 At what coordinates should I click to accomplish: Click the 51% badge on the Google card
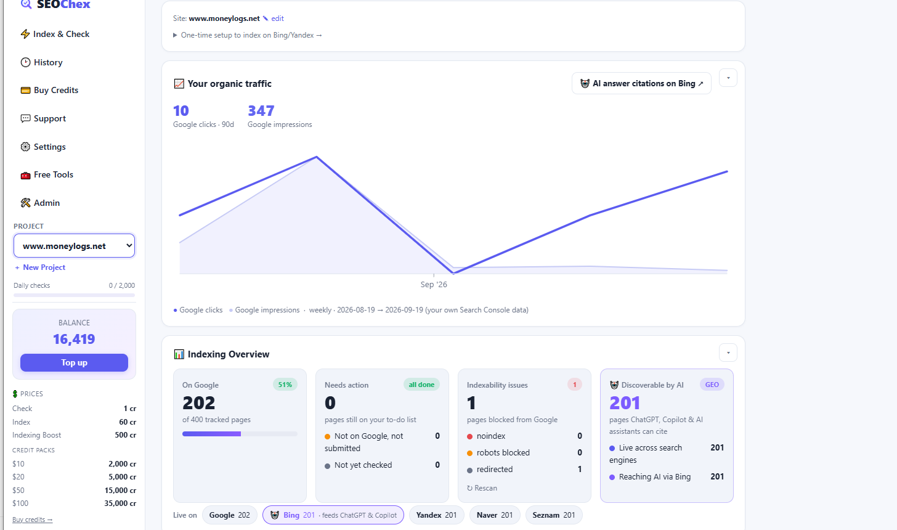click(285, 385)
